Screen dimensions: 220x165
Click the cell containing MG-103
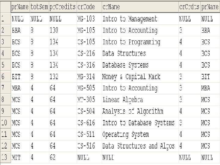(89, 19)
